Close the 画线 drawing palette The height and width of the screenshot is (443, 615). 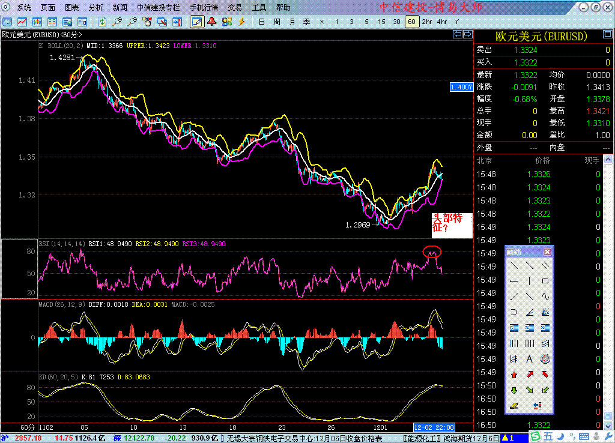[547, 252]
